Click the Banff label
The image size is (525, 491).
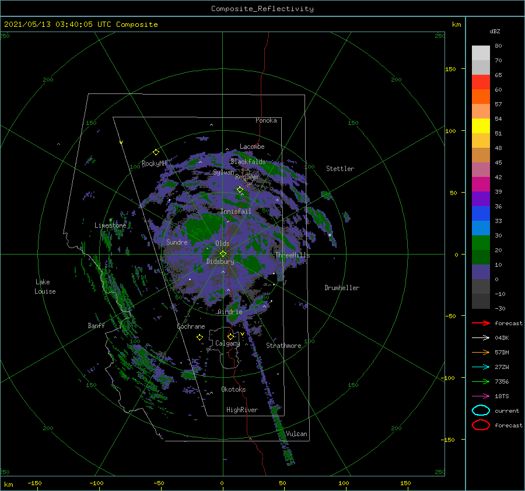coord(96,325)
